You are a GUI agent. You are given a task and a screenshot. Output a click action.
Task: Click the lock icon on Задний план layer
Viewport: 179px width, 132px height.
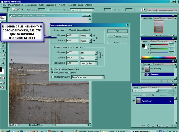pyautogui.click(x=170, y=100)
